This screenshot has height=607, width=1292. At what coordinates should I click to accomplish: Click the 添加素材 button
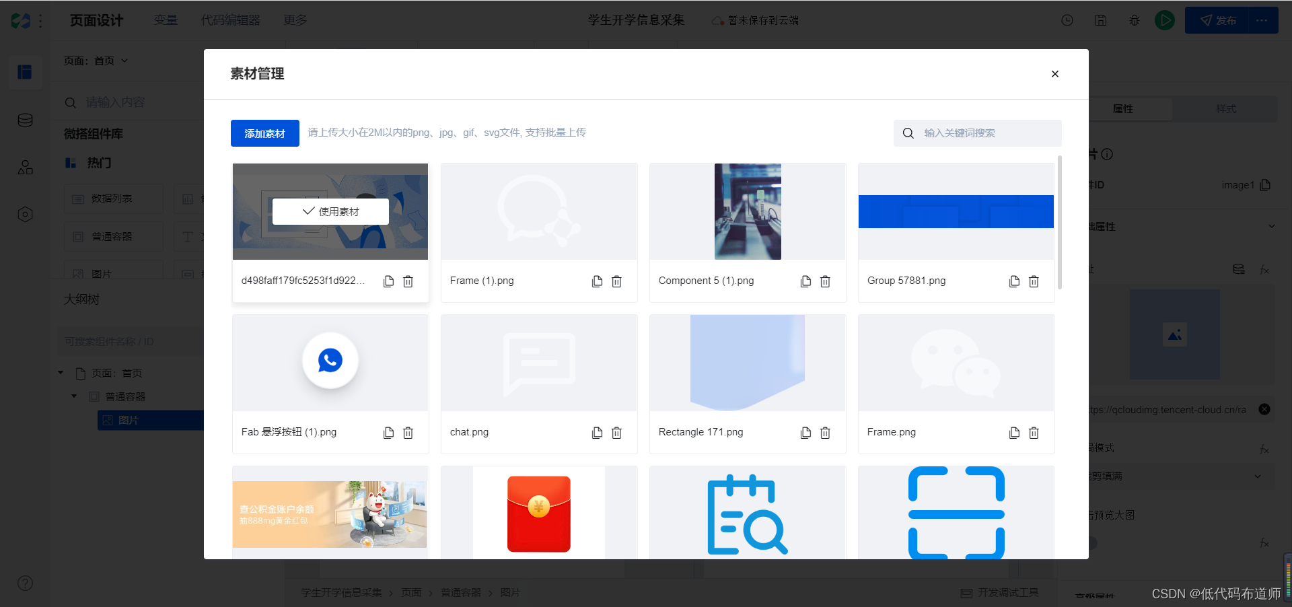(x=264, y=133)
